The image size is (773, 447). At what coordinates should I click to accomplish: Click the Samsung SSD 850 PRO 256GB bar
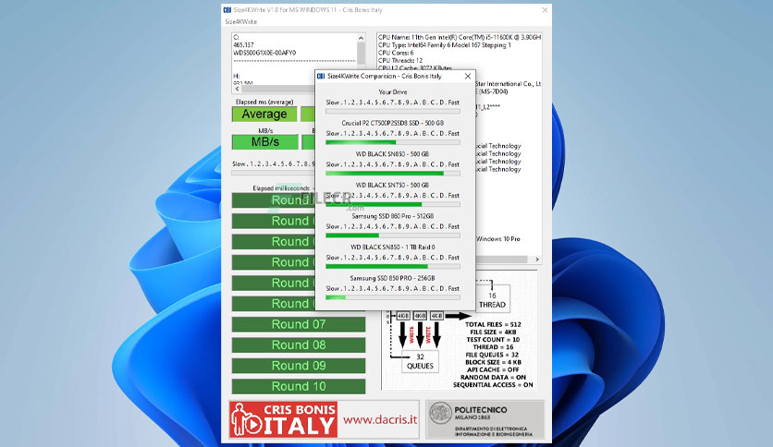point(393,297)
